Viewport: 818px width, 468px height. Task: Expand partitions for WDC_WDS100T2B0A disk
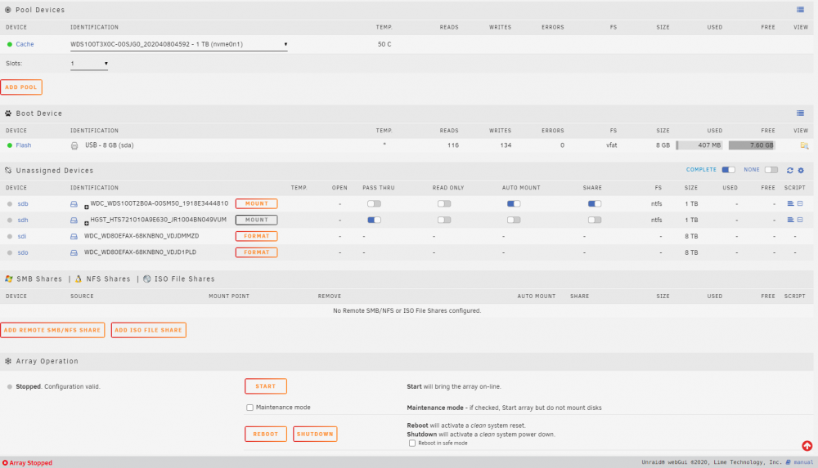click(x=87, y=207)
